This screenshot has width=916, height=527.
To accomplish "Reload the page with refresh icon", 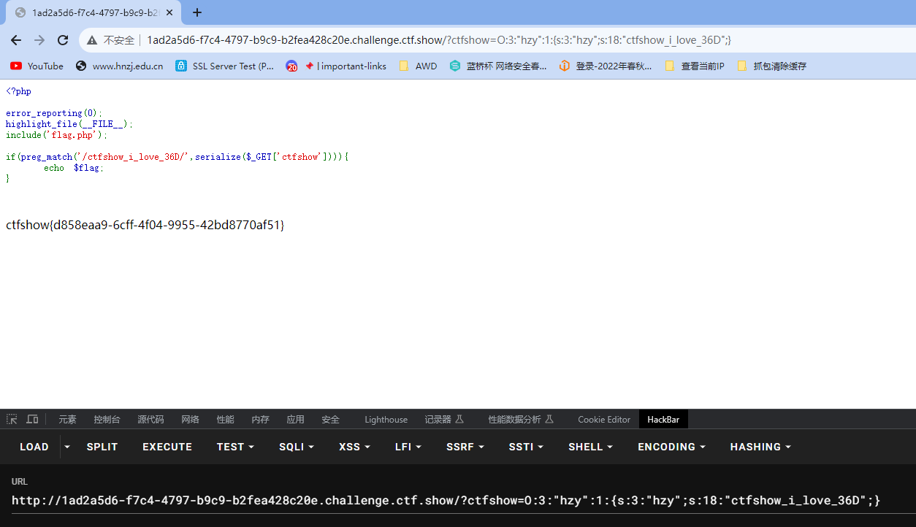I will (x=63, y=40).
